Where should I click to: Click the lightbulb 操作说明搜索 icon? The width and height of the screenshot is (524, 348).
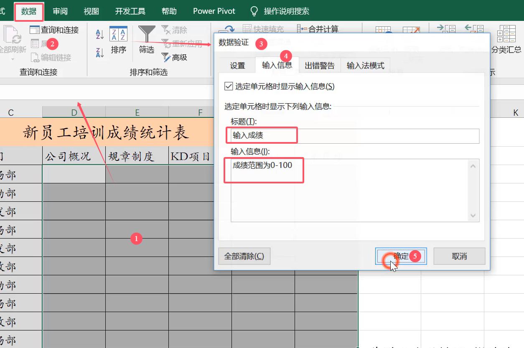click(254, 11)
